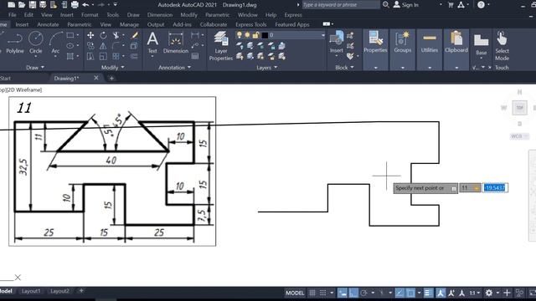Toggle polar tracking in status bar
This screenshot has width=536, height=301.
coord(364,293)
